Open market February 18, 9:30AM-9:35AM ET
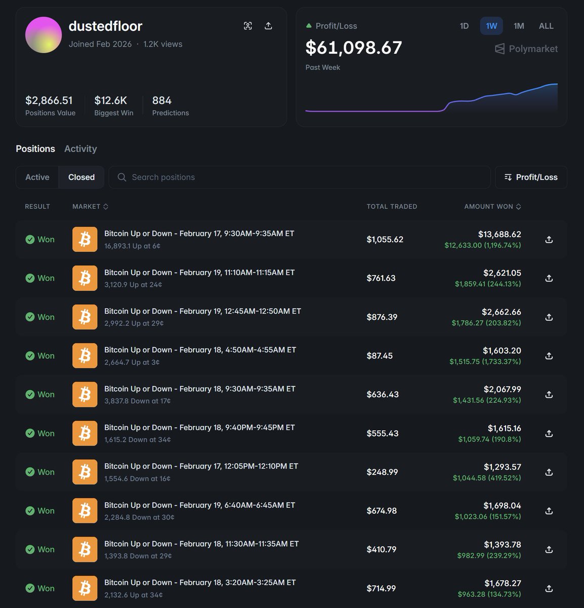The height and width of the screenshot is (608, 584). [x=200, y=389]
